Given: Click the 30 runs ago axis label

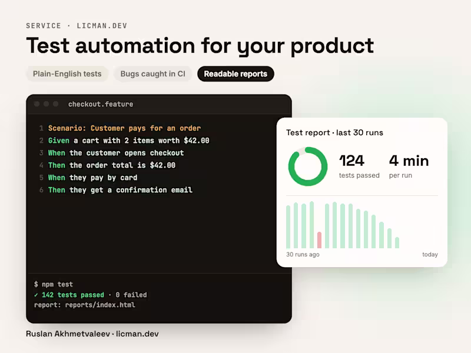Looking at the screenshot, I should click(303, 255).
